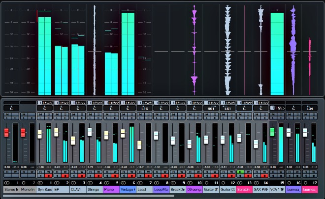The image size is (325, 199).
Task: Click the R61 pan control on Guiter 01
Action: click(x=211, y=108)
